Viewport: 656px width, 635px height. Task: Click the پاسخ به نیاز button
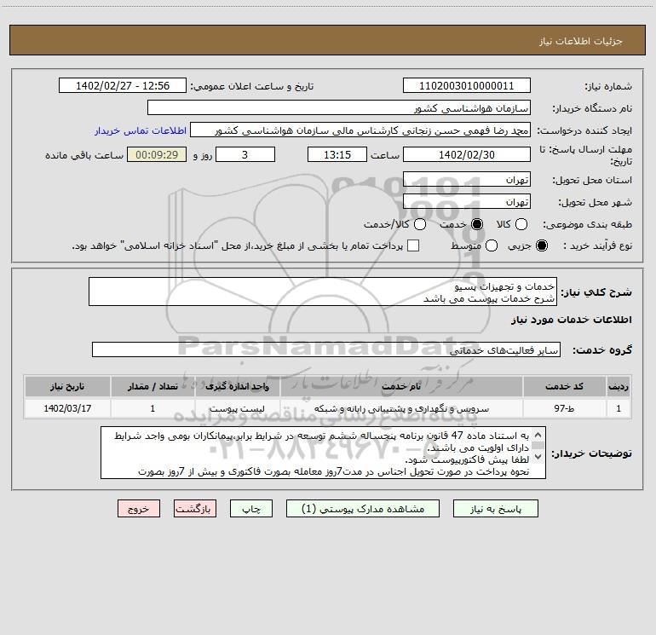tap(495, 509)
